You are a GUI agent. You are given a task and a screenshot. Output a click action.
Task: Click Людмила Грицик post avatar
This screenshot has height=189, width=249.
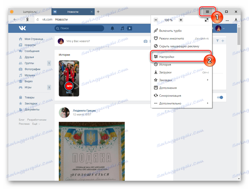click(x=64, y=113)
